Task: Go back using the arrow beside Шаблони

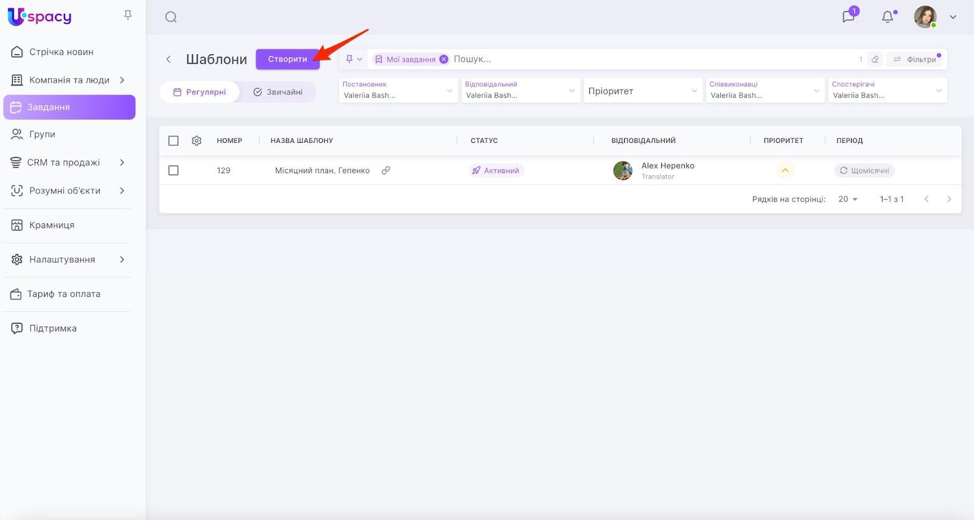Action: (x=169, y=59)
